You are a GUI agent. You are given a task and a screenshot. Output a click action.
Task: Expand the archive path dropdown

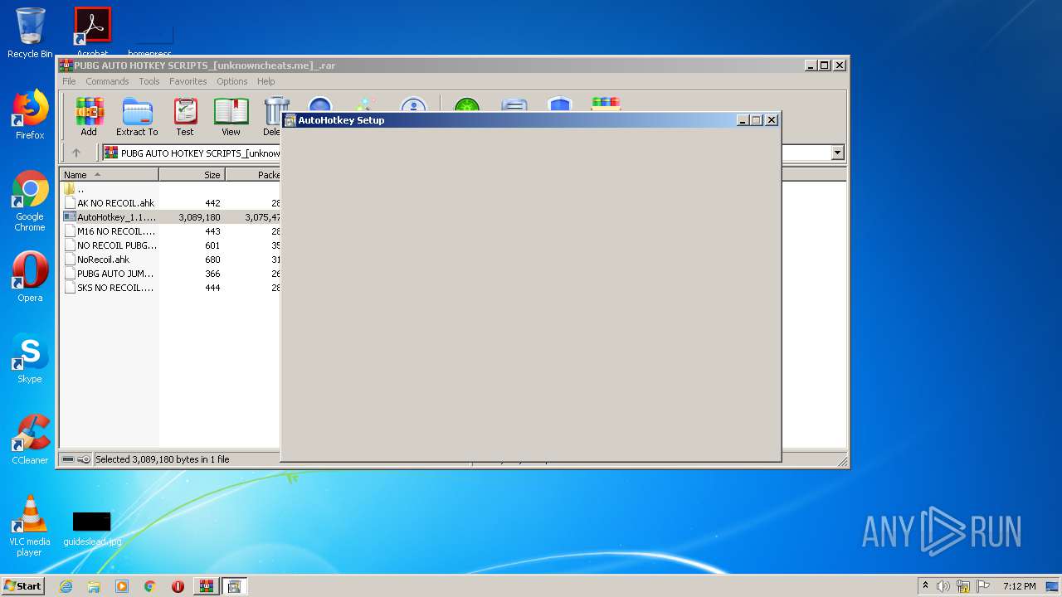(x=837, y=153)
